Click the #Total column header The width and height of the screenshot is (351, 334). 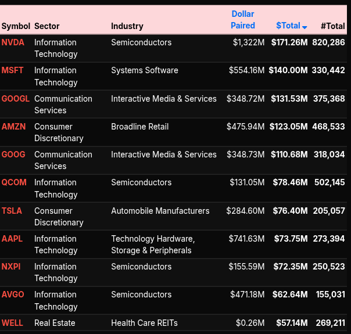click(332, 26)
